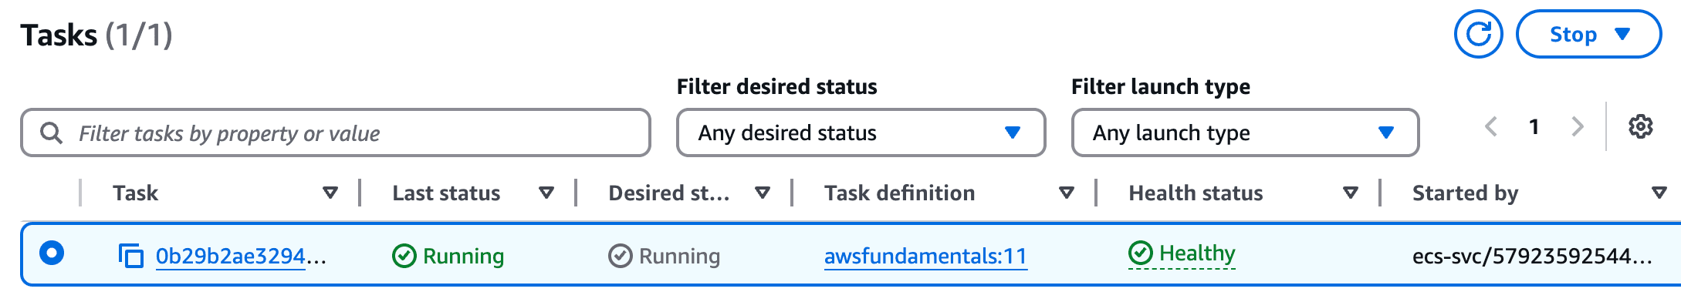Sort by Task column arrow
1681x302 pixels.
click(330, 193)
